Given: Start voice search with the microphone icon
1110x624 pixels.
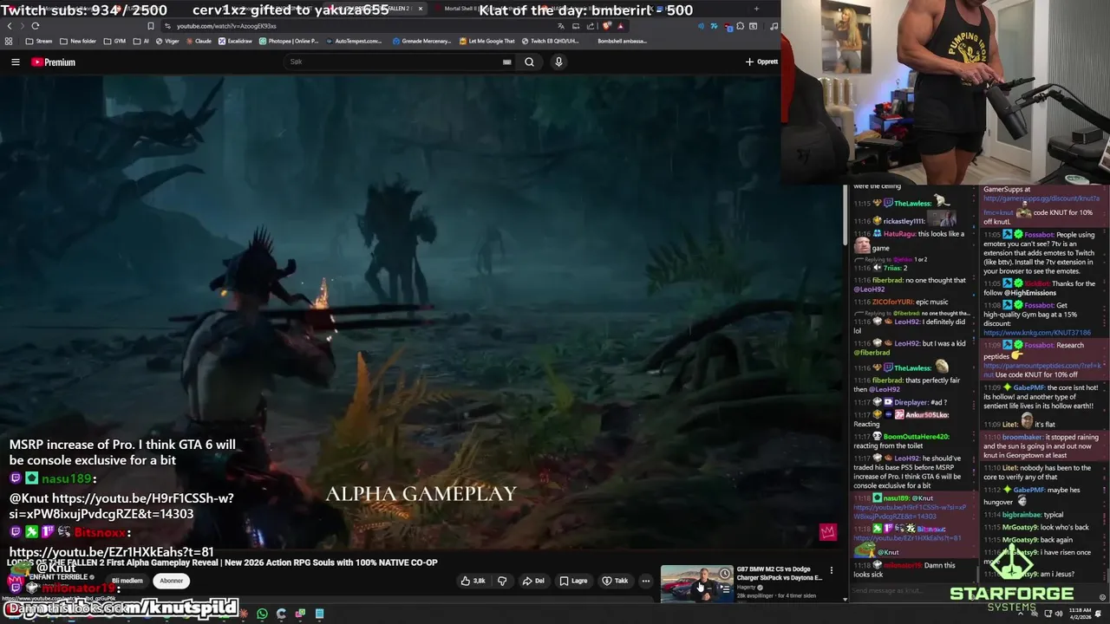Looking at the screenshot, I should point(558,62).
